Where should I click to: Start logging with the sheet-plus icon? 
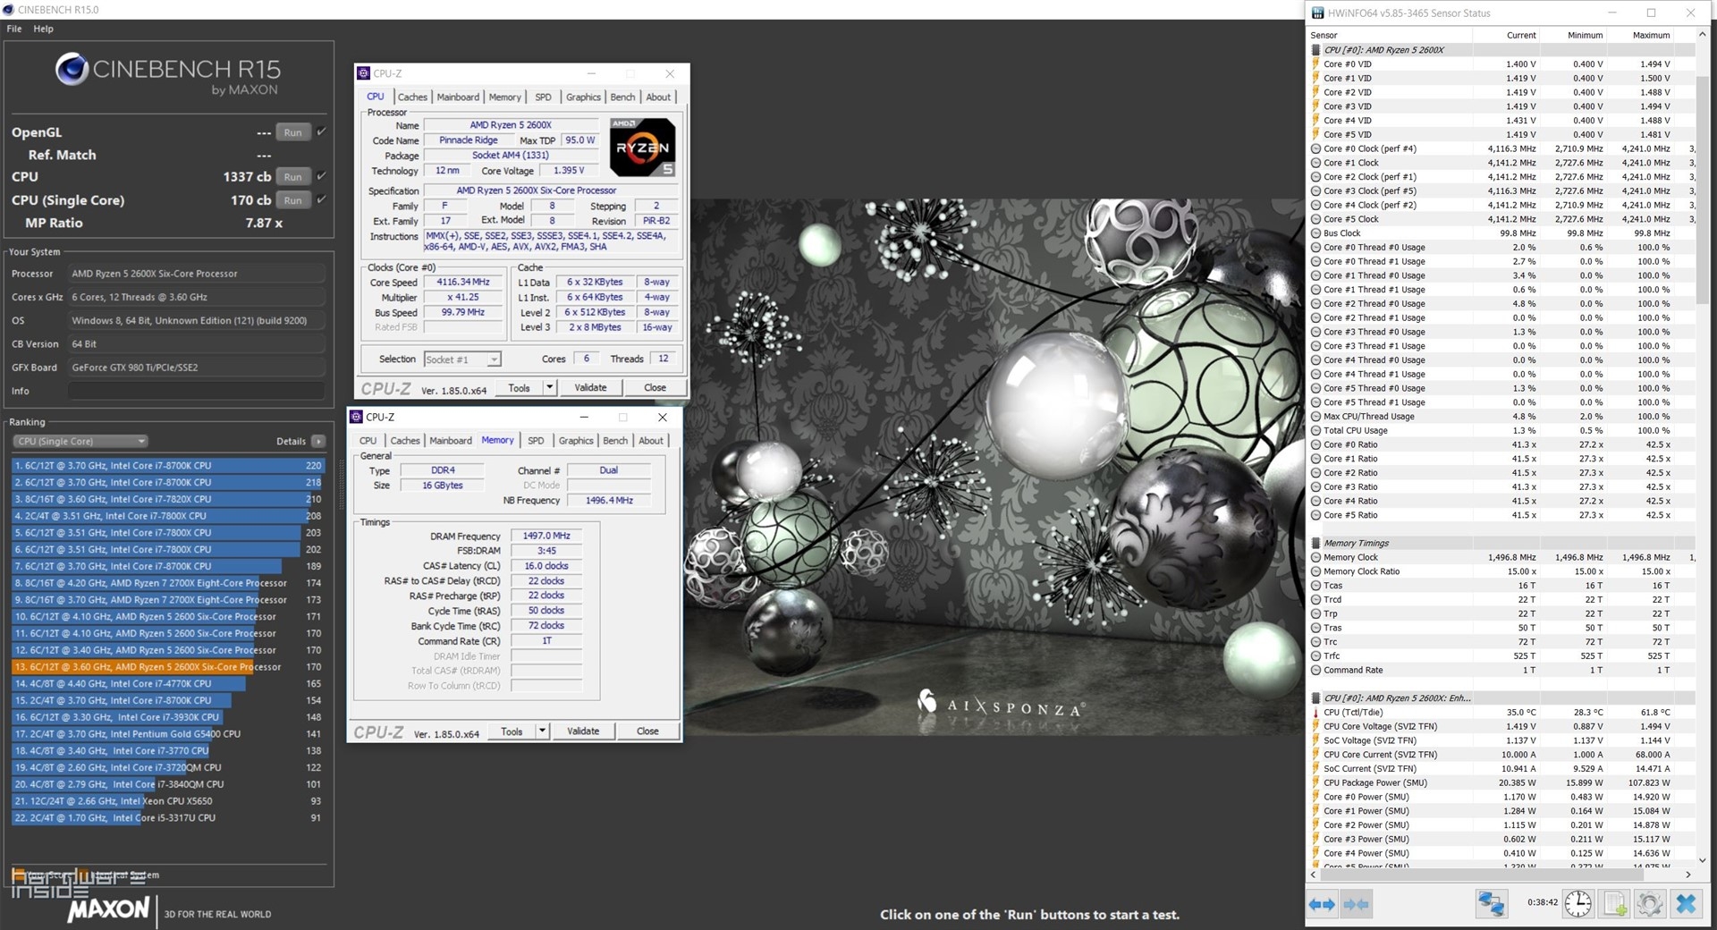[x=1615, y=904]
